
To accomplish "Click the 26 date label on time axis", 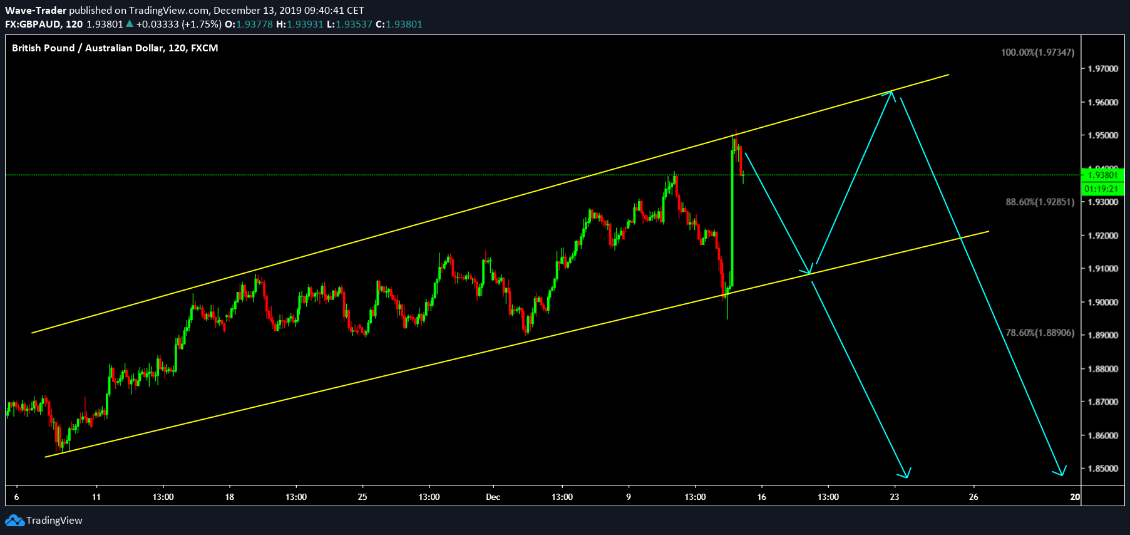I will [x=973, y=497].
